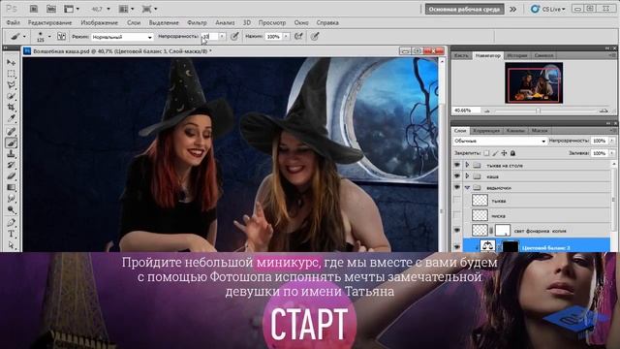Launch Mini Bridge from the application bar
This screenshot has height=349, width=620.
tap(51, 9)
